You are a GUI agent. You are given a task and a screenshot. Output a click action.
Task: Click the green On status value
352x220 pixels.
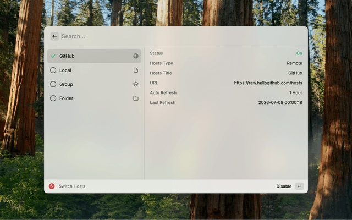(x=299, y=53)
